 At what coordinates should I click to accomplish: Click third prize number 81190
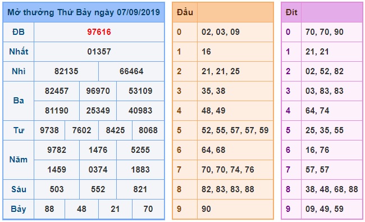coord(57,111)
